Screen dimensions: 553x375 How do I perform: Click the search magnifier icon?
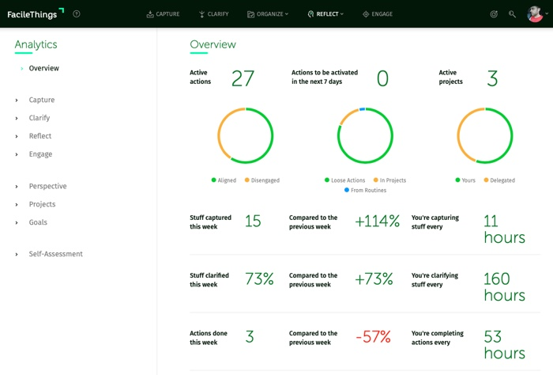(x=512, y=14)
